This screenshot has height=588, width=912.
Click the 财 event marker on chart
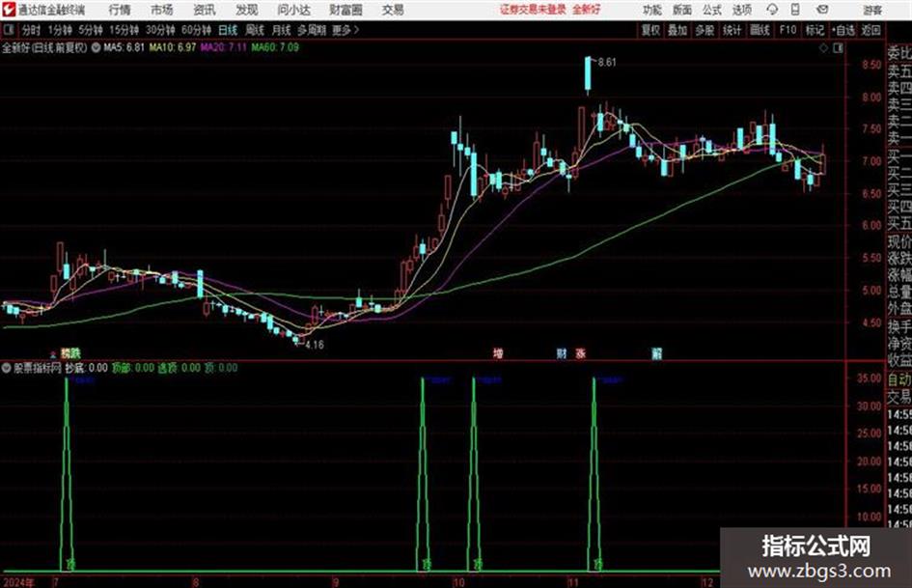click(562, 352)
